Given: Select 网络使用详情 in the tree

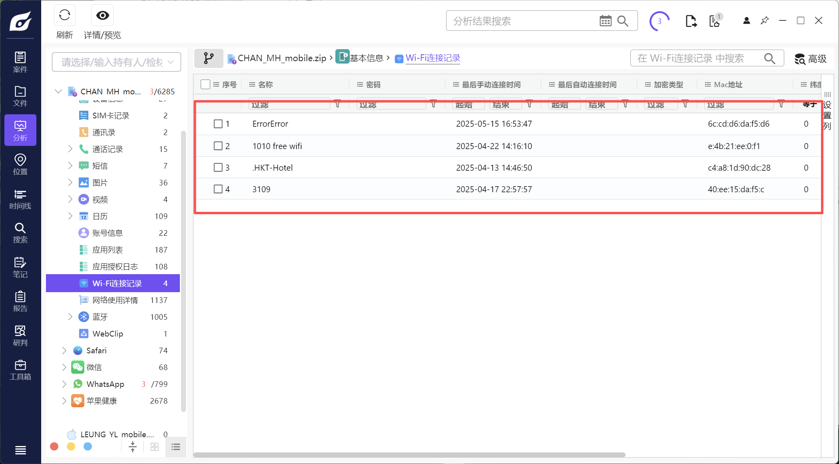Looking at the screenshot, I should (115, 300).
